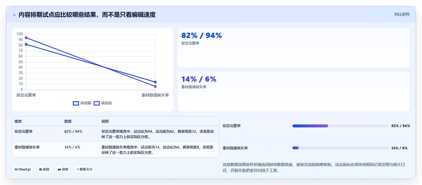Click the 表格 tag chip
The width and height of the screenshot is (422, 185).
[x=44, y=169]
